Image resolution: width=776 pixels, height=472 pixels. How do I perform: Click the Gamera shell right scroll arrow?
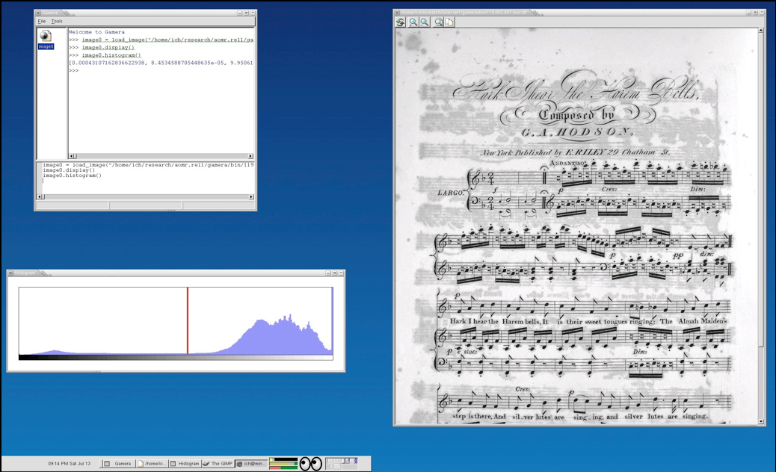(251, 156)
